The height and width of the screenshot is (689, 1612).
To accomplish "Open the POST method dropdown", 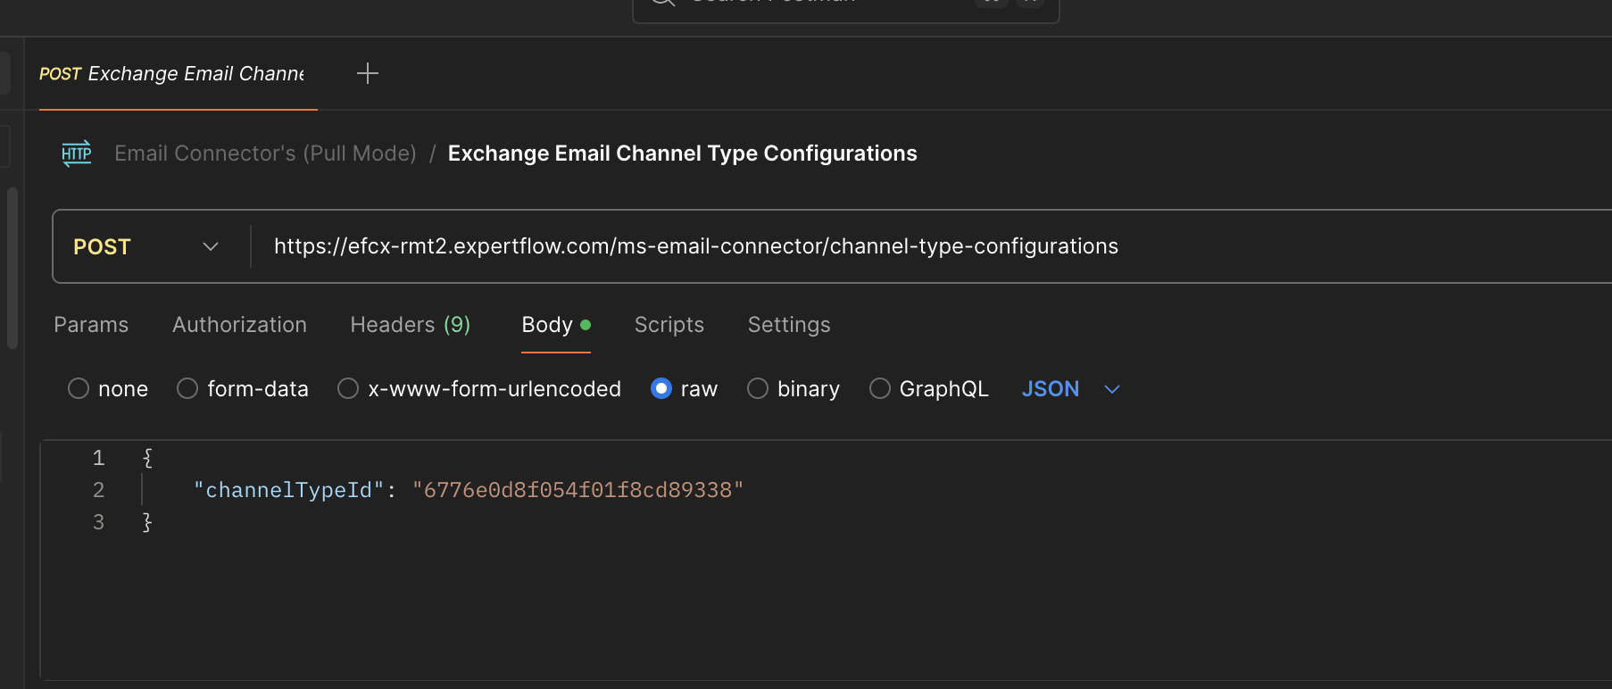I will click(147, 246).
